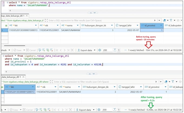The image size is (184, 113).
Task: Go to first row in the 10m 51s result toolbar
Action: tap(57, 50)
